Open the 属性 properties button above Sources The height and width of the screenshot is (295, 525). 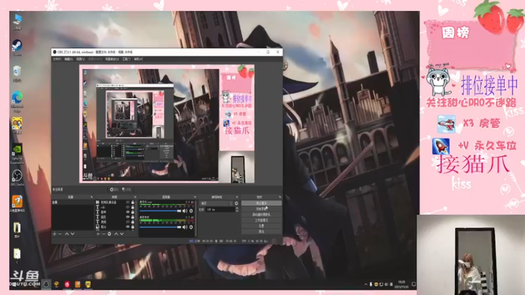coord(115,189)
